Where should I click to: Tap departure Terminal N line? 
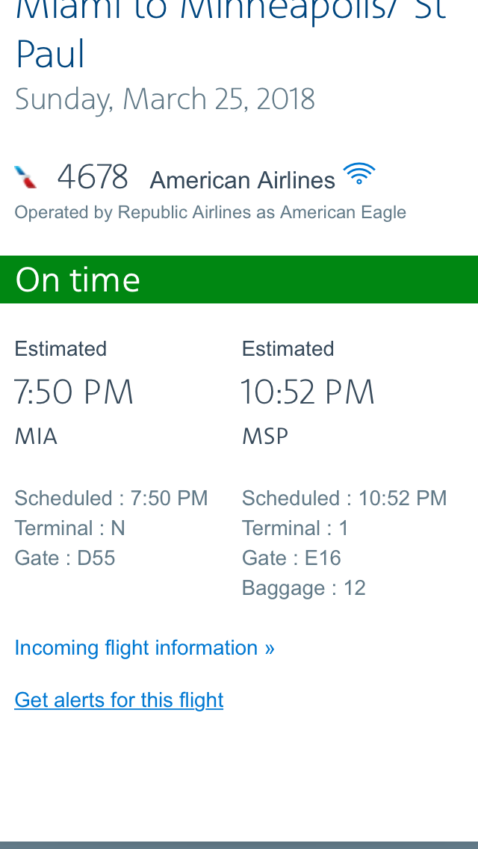pyautogui.click(x=70, y=528)
